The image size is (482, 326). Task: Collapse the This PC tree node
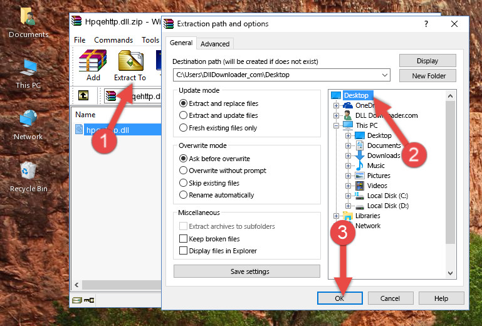point(337,125)
